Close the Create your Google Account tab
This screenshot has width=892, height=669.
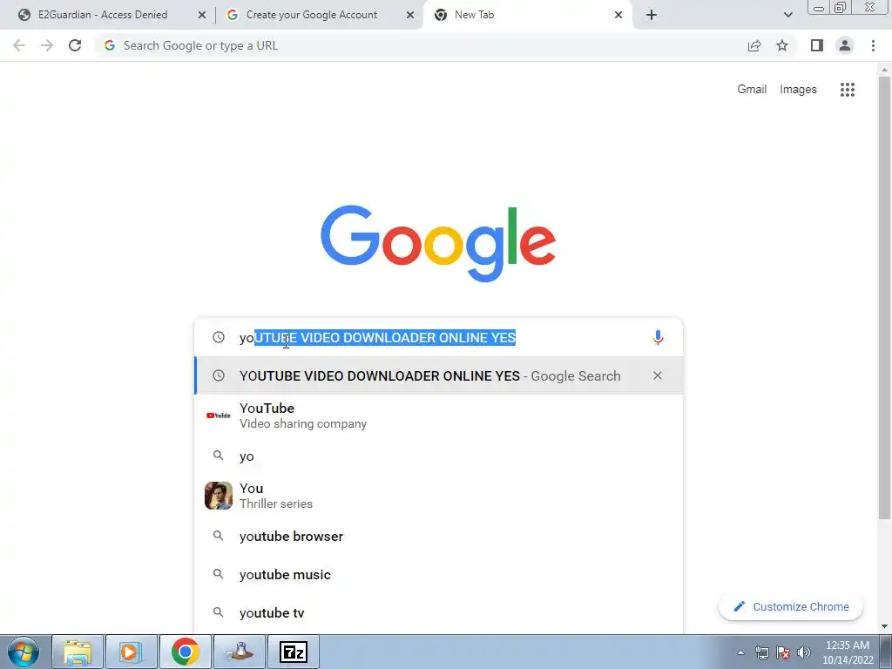410,15
